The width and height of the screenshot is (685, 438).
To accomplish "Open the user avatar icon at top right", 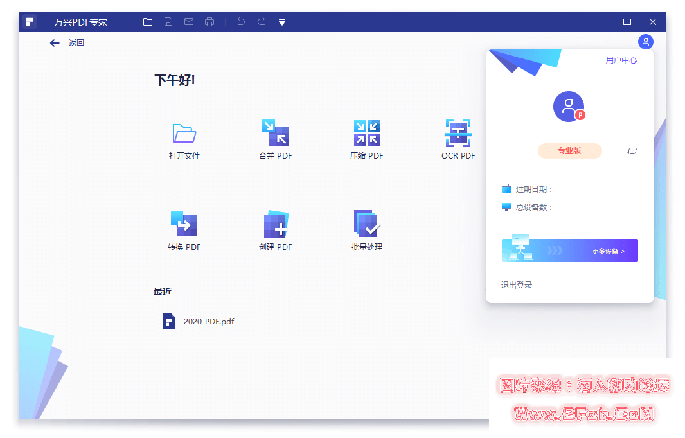I will pos(645,42).
